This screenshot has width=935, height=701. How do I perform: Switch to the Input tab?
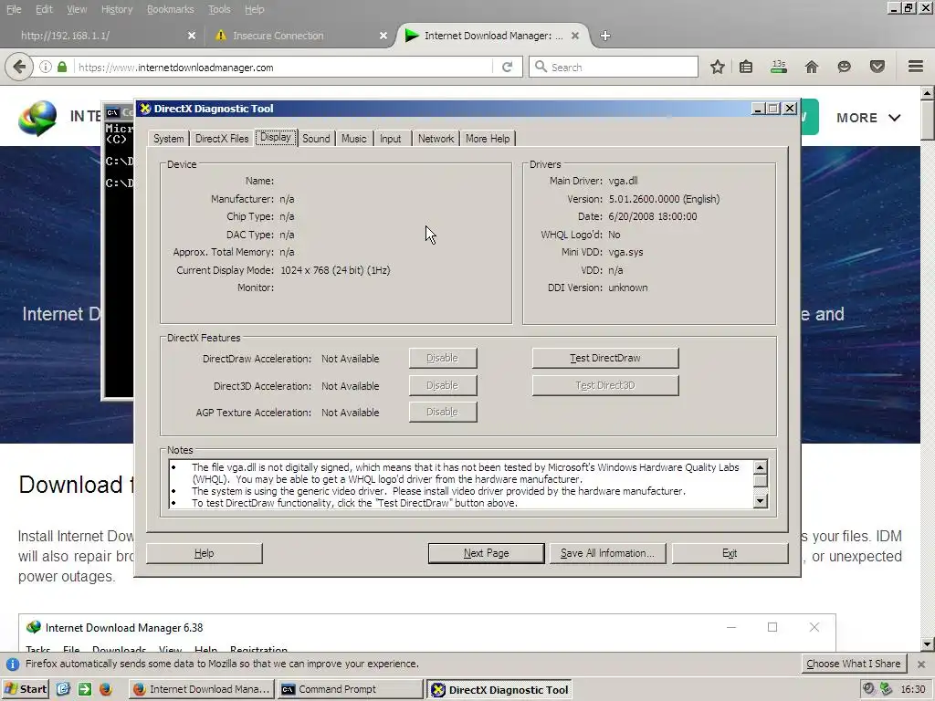(391, 139)
